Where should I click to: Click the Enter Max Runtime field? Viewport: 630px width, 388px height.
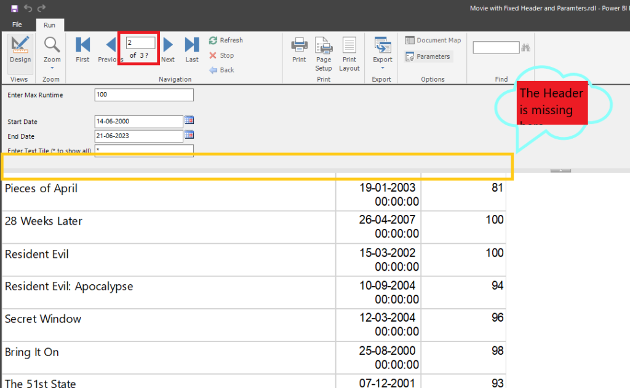144,95
